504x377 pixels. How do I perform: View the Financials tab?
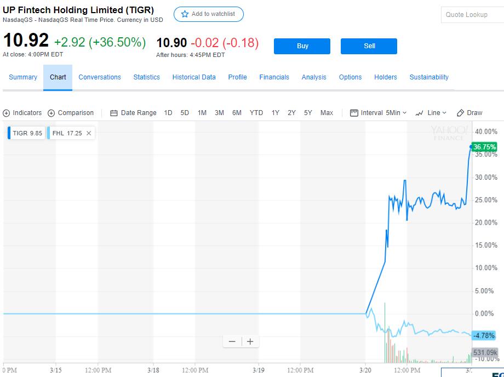click(x=274, y=77)
